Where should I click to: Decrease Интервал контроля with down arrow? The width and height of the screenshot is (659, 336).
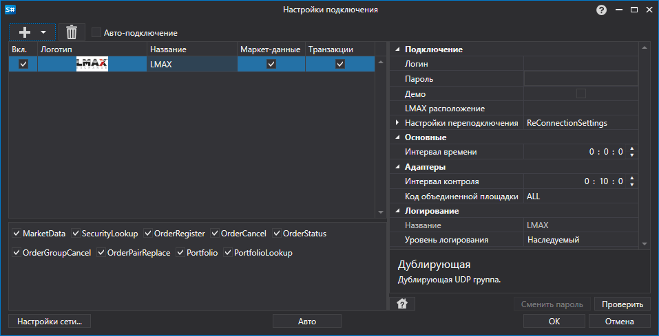click(x=631, y=185)
